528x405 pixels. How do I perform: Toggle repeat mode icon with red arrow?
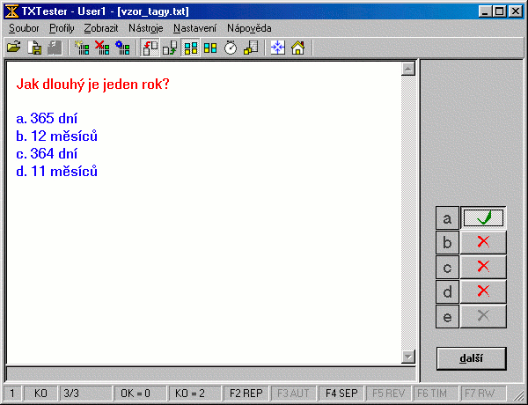click(x=150, y=48)
